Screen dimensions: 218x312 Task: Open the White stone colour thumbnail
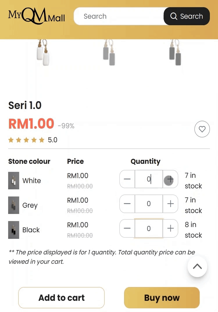point(14,180)
